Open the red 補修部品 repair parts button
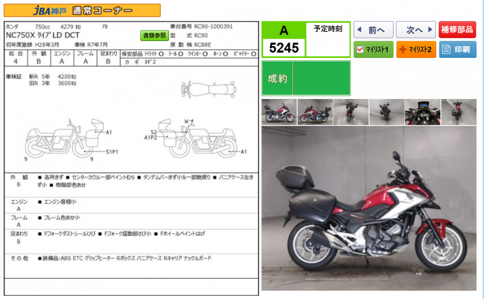The height and width of the screenshot is (299, 484). 457,30
